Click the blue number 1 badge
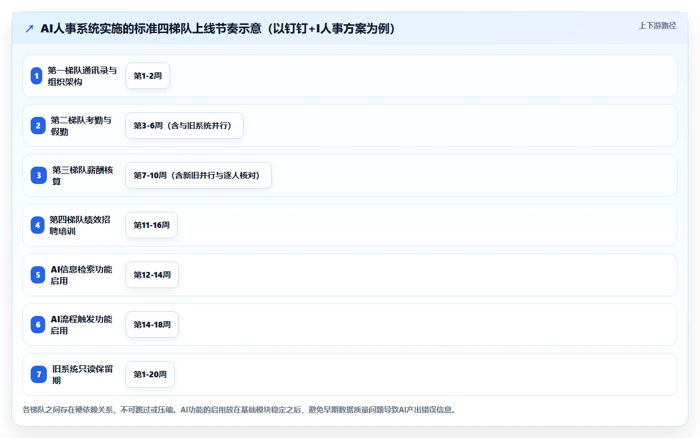This screenshot has height=438, width=700. (x=36, y=76)
